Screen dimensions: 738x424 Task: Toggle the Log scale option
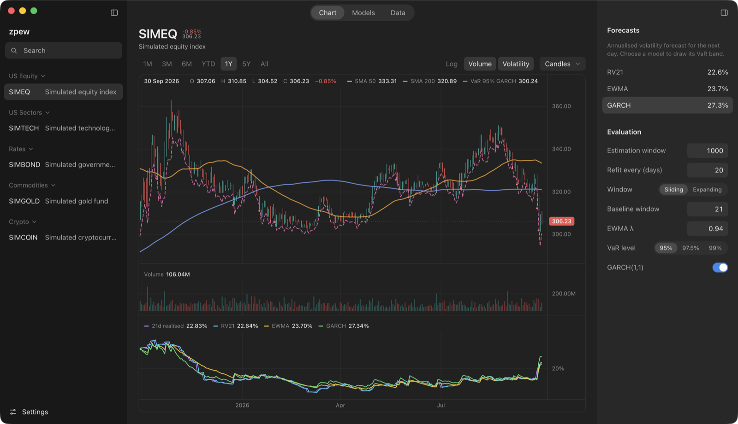pyautogui.click(x=452, y=64)
